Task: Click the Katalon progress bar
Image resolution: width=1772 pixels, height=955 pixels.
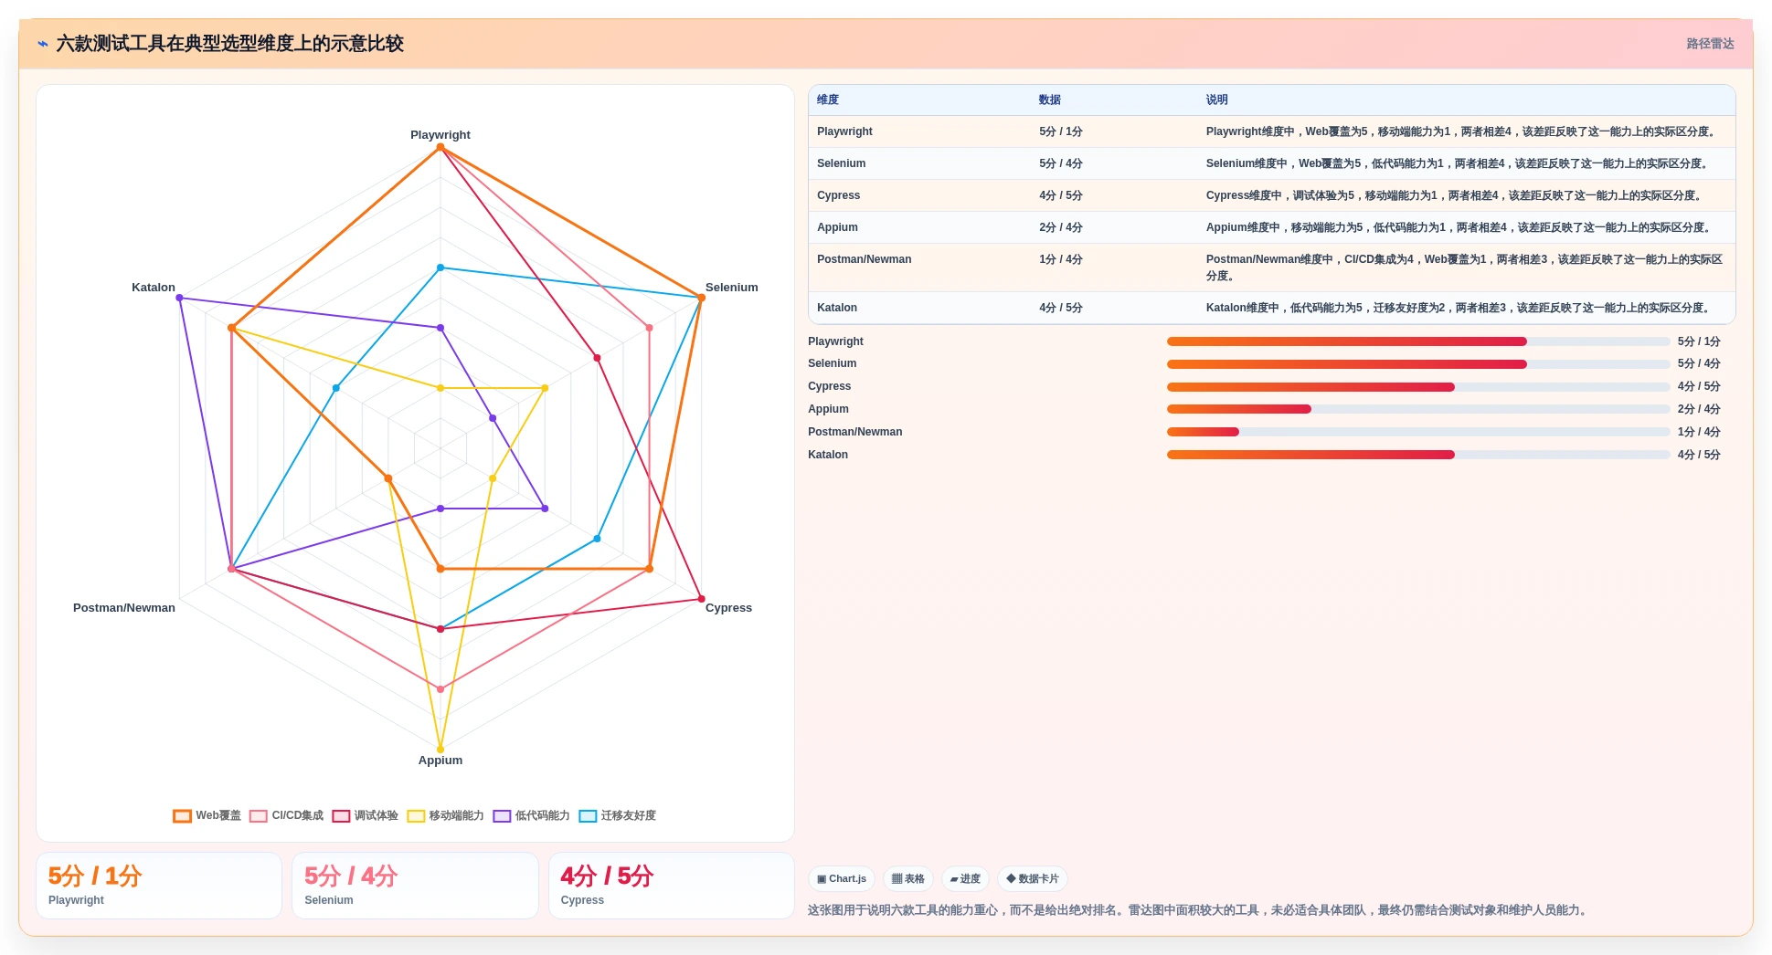Action: click(x=1418, y=455)
